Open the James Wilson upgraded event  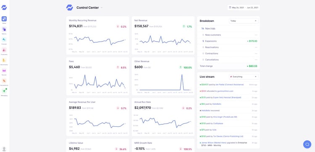click(x=228, y=144)
